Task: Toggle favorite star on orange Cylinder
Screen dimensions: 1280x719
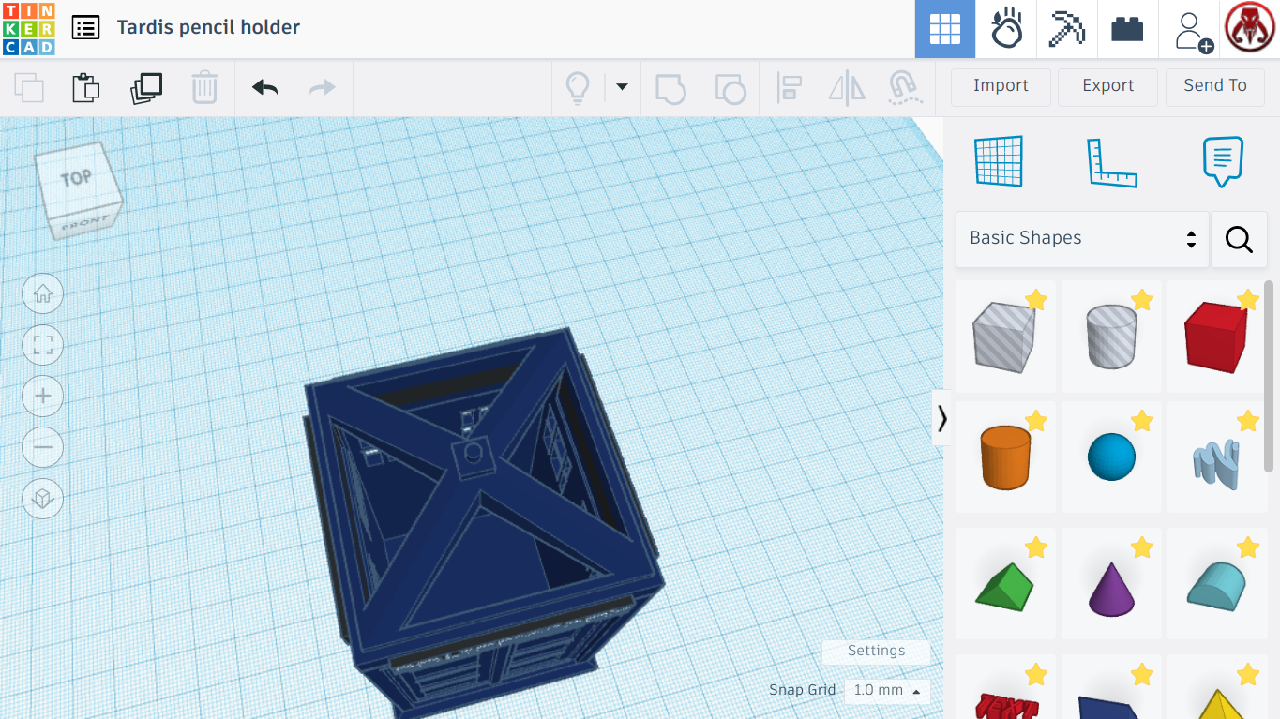Action: [1035, 421]
